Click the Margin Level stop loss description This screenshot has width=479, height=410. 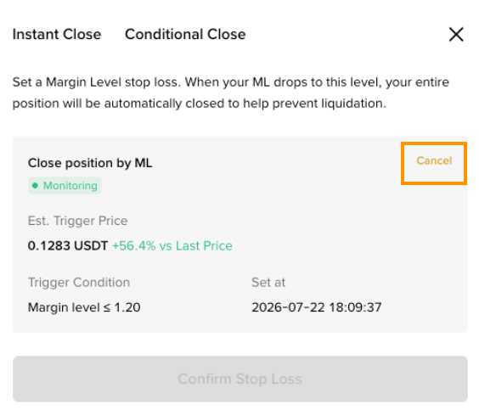(x=231, y=93)
